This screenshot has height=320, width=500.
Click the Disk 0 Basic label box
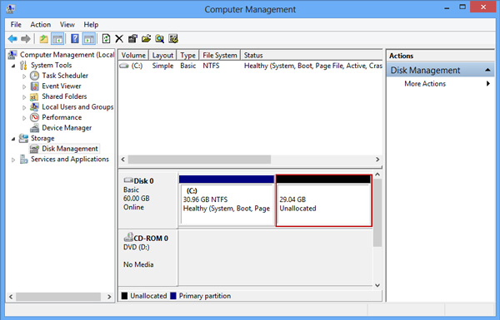click(148, 199)
